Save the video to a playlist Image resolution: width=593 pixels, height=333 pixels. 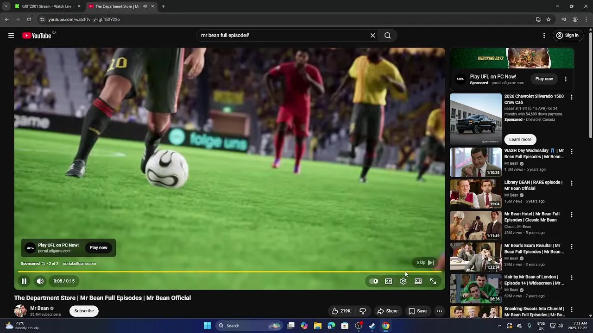417,311
